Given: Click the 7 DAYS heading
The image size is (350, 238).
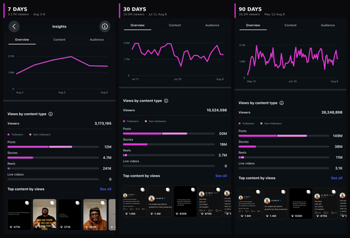Looking at the screenshot, I should click(18, 9).
